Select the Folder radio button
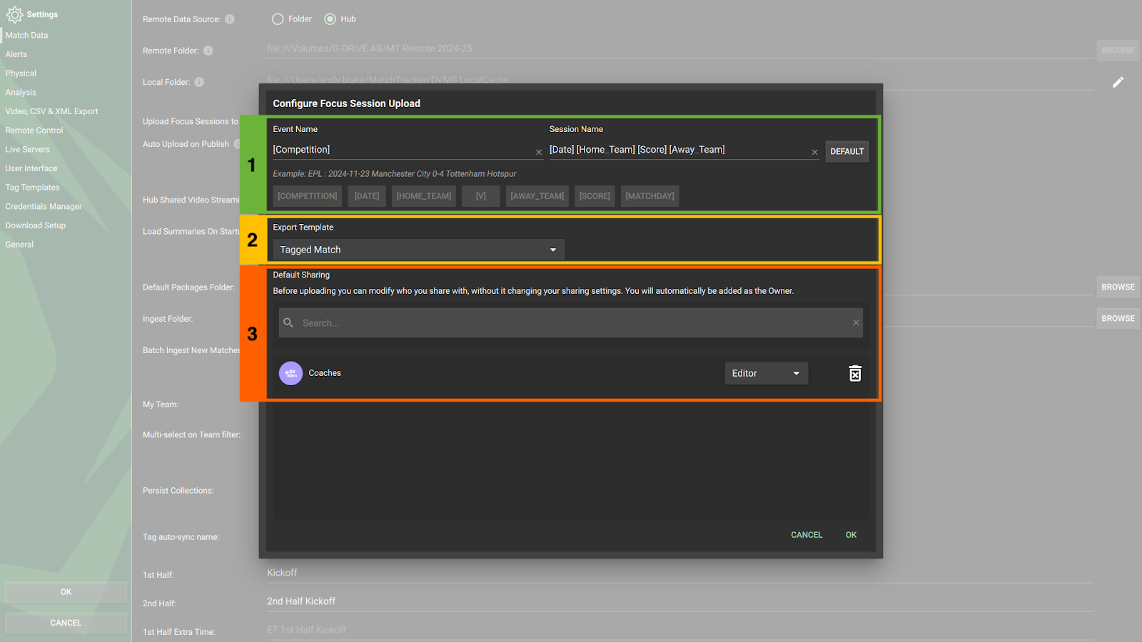This screenshot has width=1142, height=642. (x=277, y=19)
